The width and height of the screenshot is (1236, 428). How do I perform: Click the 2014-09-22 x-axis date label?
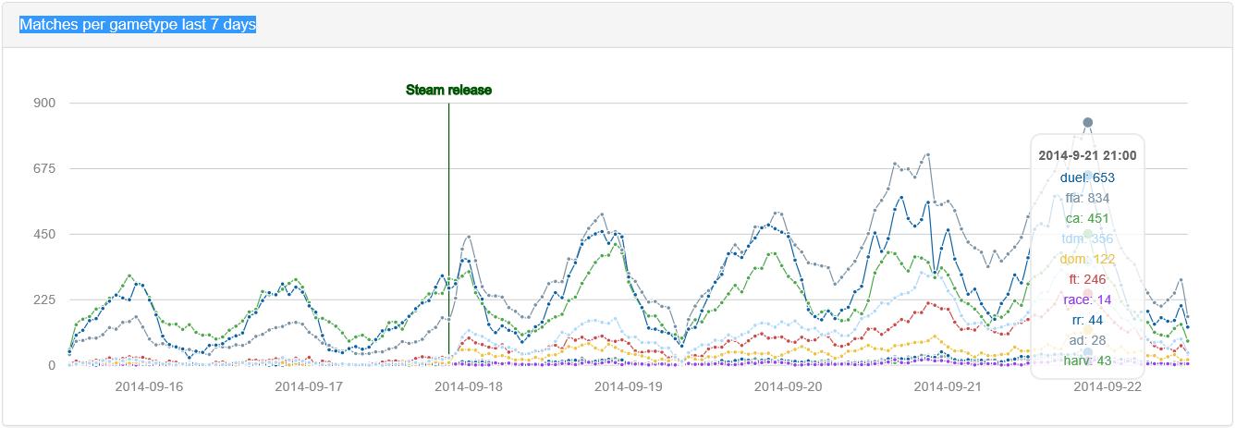coord(1108,386)
